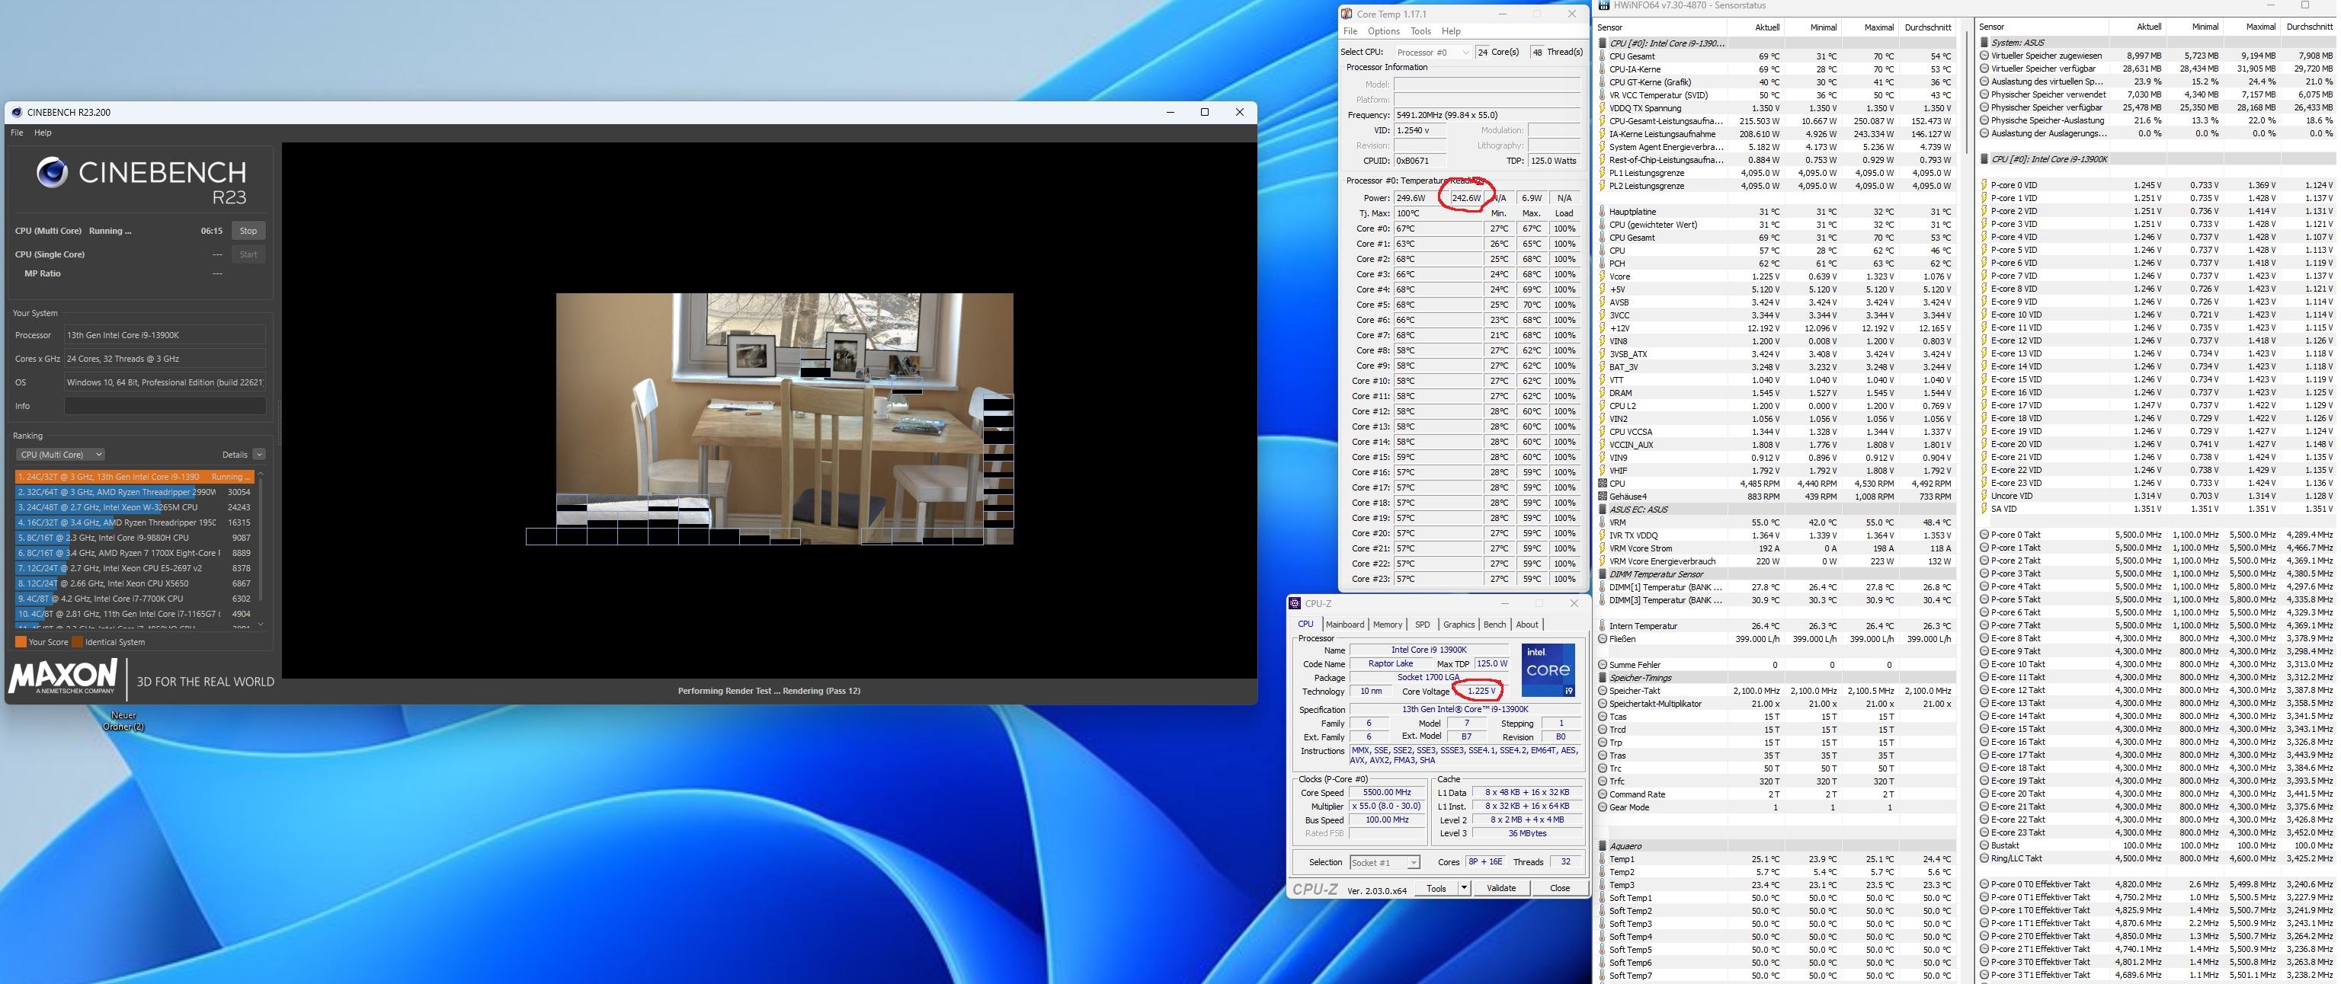Click the HWiNFO64 title bar icon
Image resolution: width=2341 pixels, height=984 pixels.
(x=1604, y=5)
